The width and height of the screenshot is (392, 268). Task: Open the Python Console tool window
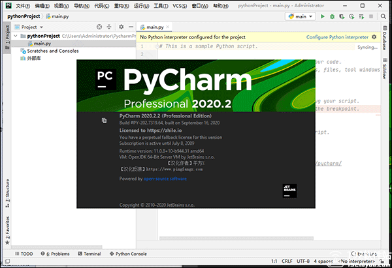point(127,254)
